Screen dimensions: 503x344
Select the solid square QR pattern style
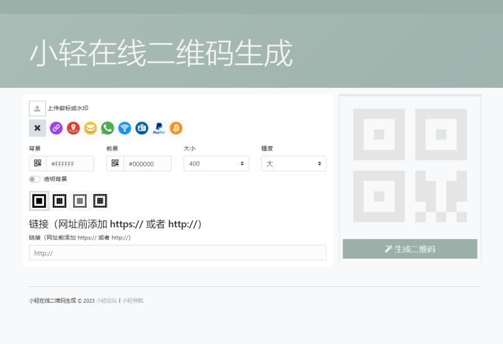pyautogui.click(x=39, y=201)
